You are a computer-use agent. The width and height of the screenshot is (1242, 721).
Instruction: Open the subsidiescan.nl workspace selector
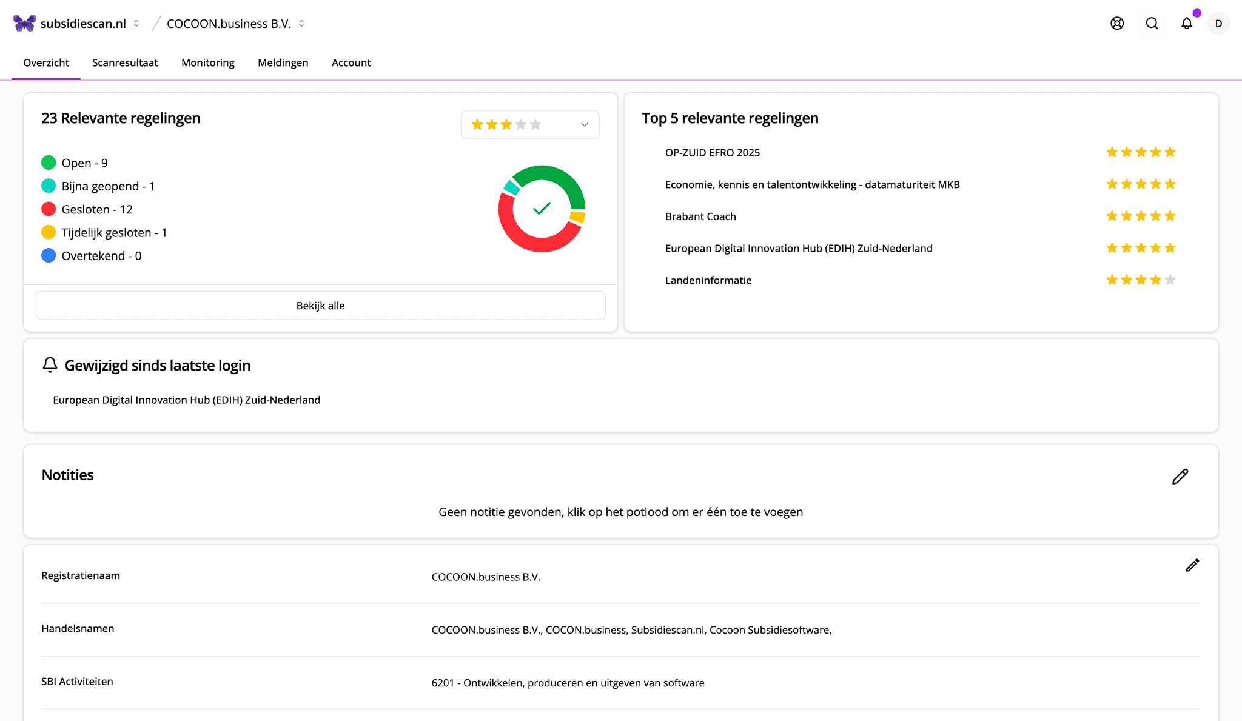[x=136, y=23]
